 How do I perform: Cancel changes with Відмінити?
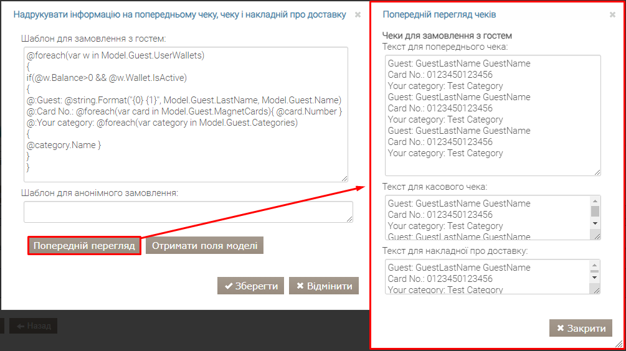click(324, 286)
